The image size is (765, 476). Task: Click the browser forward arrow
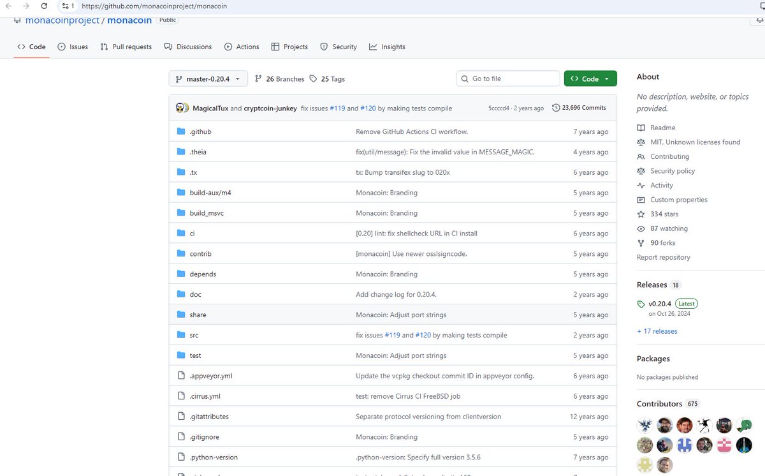pos(26,6)
